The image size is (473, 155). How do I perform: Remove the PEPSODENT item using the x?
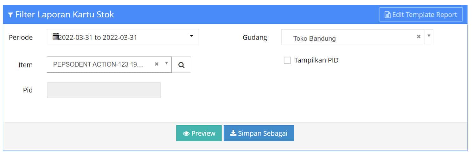(157, 64)
